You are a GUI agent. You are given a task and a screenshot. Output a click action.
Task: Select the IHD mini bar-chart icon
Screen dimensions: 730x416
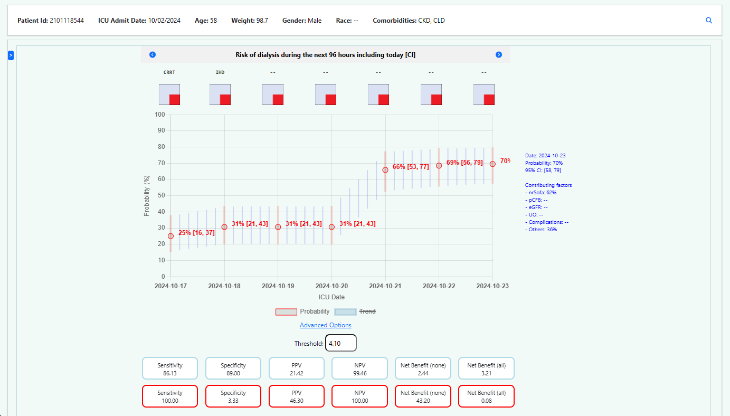220,94
